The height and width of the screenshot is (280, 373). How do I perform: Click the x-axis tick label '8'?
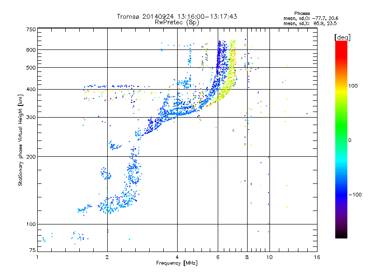(x=247, y=257)
